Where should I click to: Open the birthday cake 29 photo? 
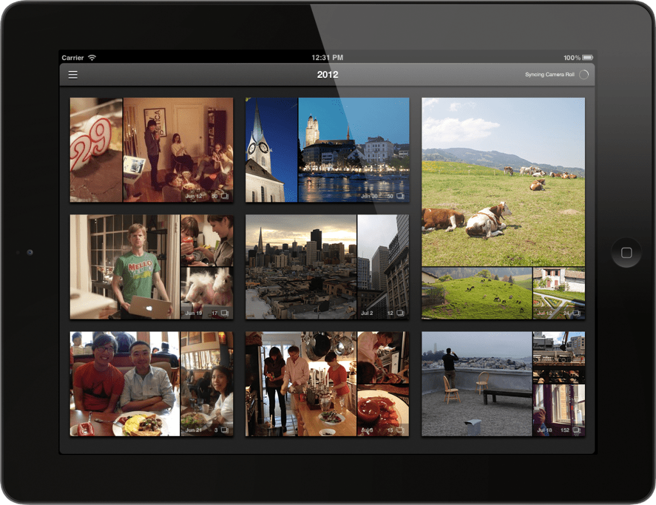tap(95, 150)
